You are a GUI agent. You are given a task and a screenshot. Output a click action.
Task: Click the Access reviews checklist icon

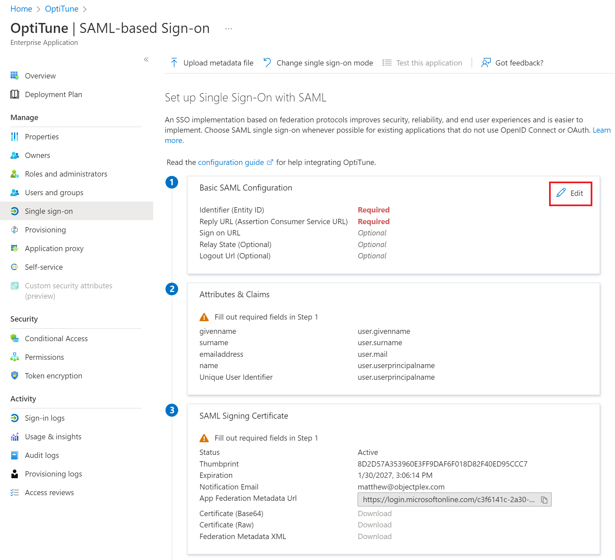[15, 492]
